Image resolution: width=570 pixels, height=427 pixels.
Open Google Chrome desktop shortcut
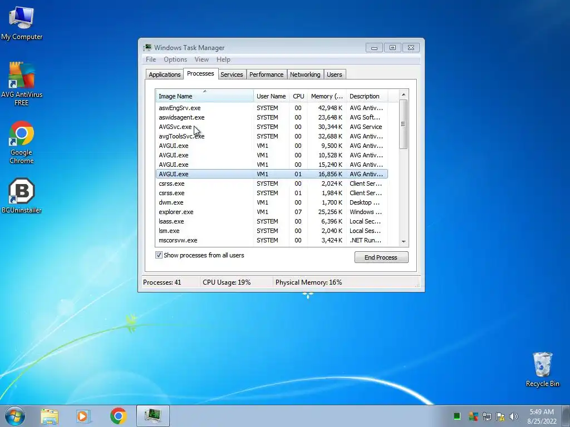click(22, 142)
